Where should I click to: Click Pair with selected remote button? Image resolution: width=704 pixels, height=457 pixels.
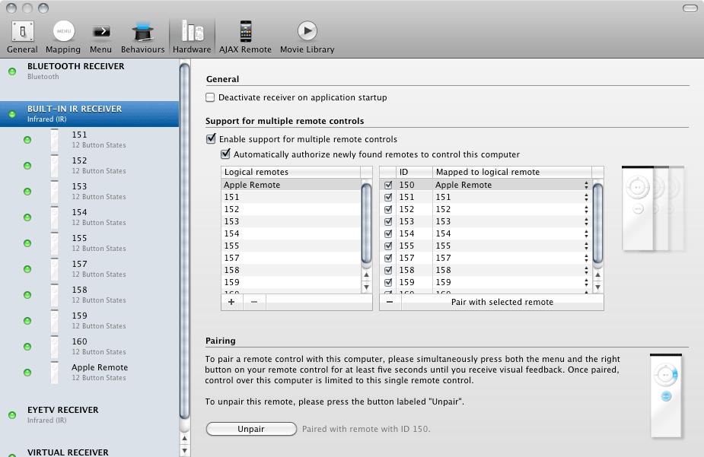(502, 302)
